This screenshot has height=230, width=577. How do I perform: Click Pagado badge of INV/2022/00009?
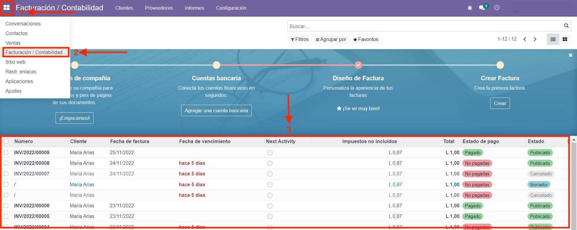(473, 153)
